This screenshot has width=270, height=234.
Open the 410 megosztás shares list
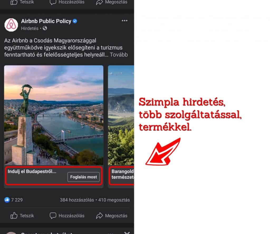point(114,200)
